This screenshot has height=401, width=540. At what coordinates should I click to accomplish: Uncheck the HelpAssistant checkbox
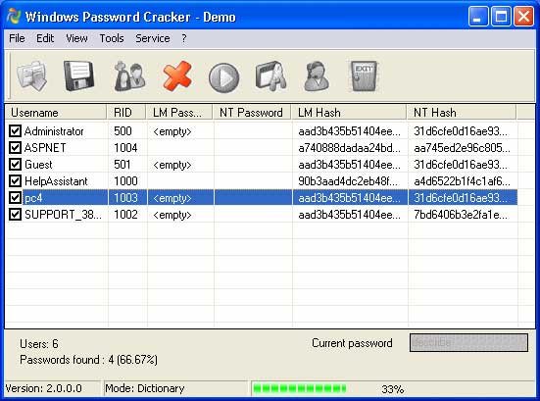(x=15, y=180)
